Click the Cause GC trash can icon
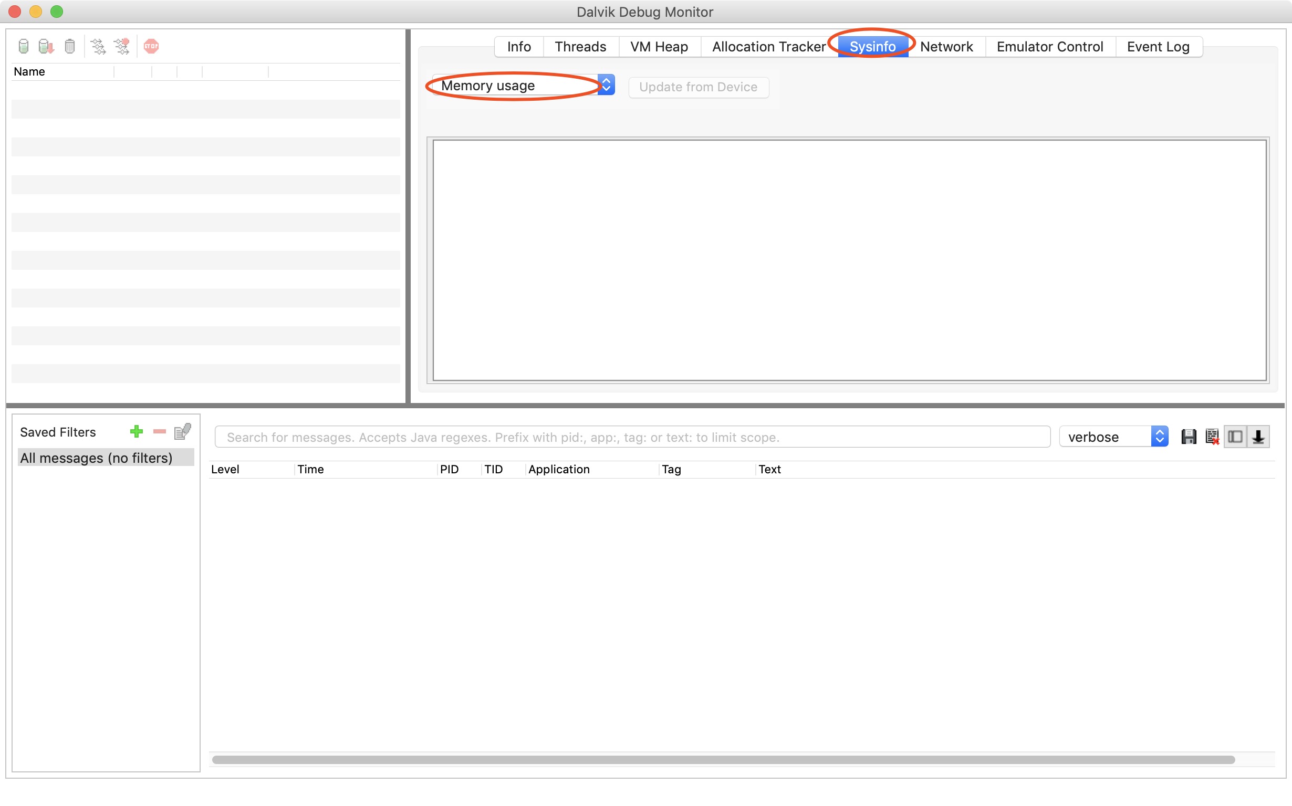 (70, 46)
